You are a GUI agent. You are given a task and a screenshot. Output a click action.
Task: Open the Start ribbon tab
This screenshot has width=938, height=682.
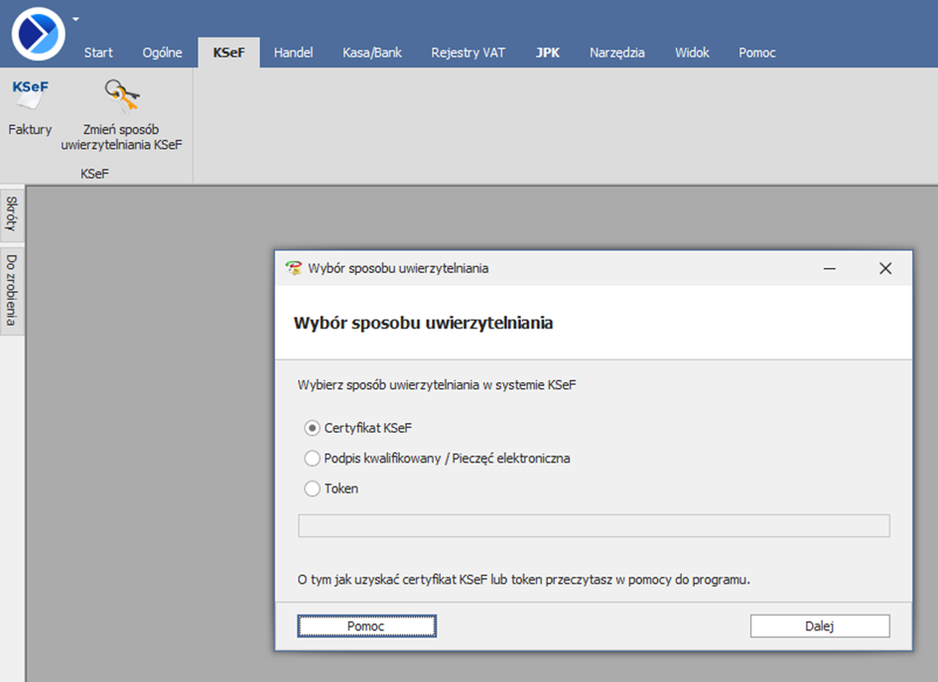click(x=98, y=53)
